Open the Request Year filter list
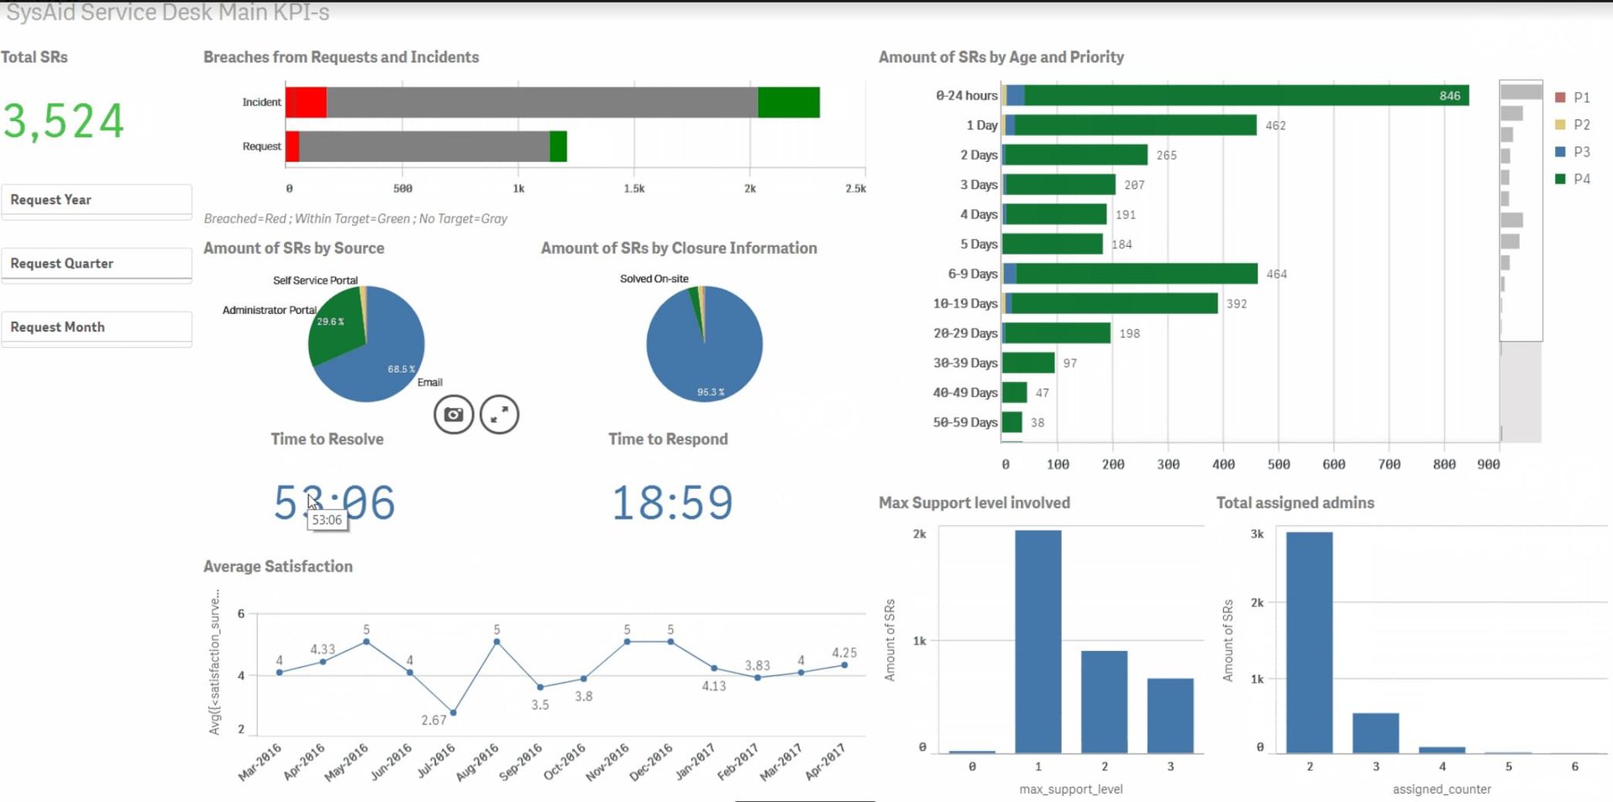 point(97,199)
